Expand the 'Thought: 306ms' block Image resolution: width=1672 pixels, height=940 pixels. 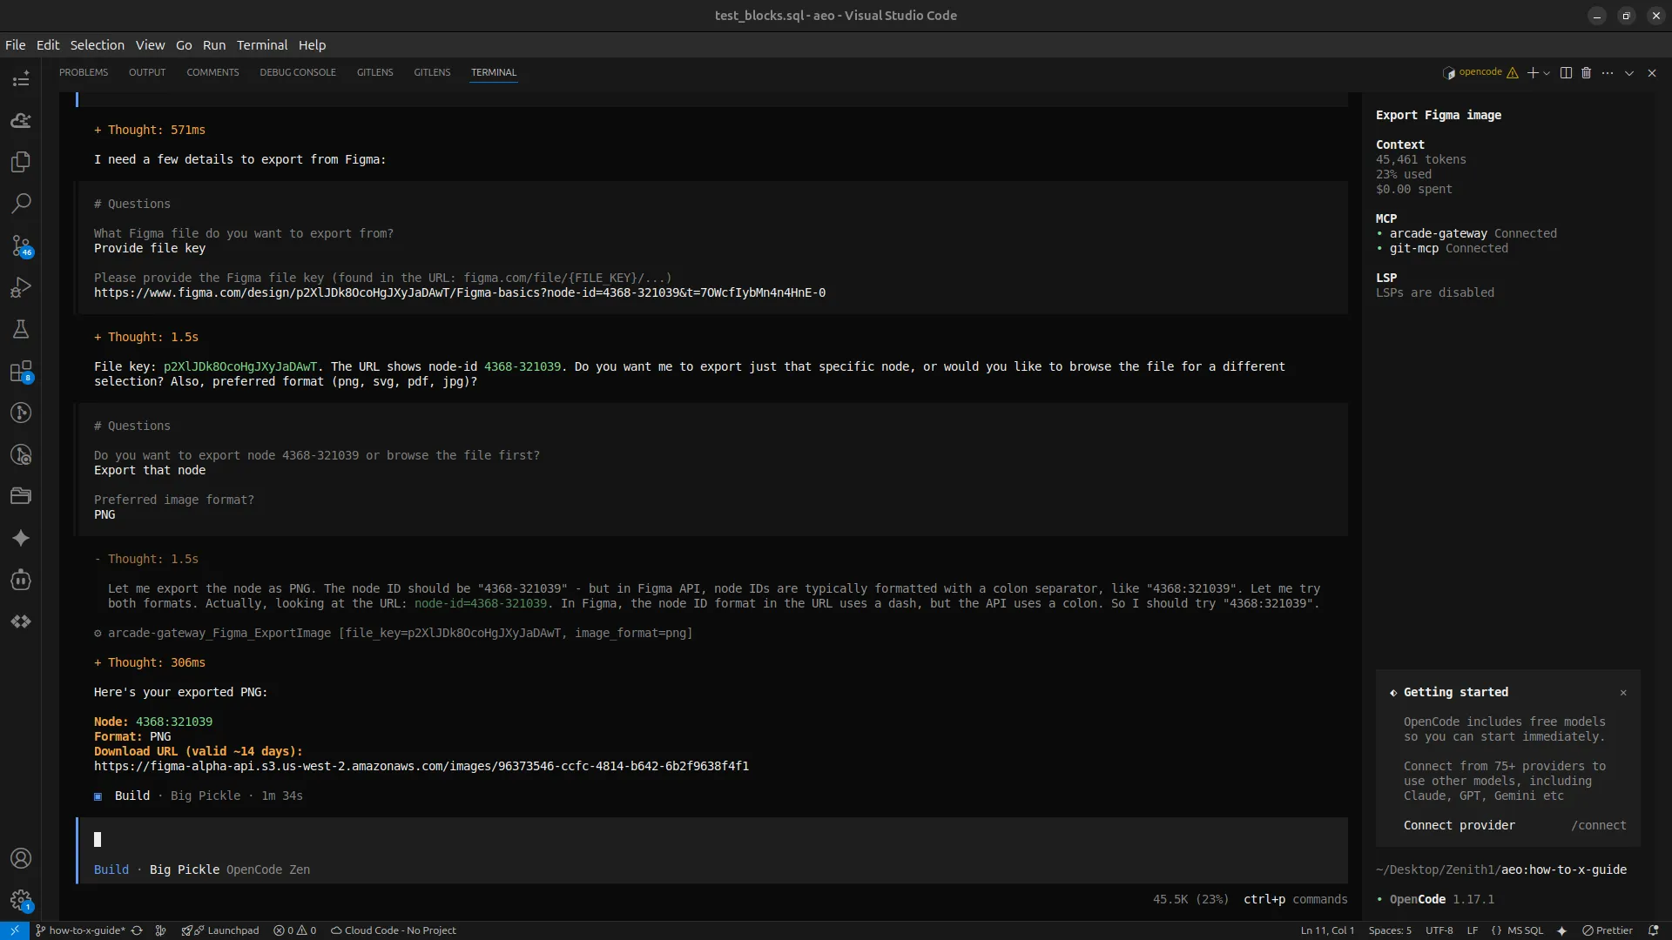click(150, 662)
